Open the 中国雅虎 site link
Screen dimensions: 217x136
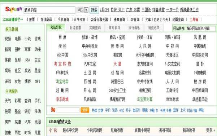(200, 46)
